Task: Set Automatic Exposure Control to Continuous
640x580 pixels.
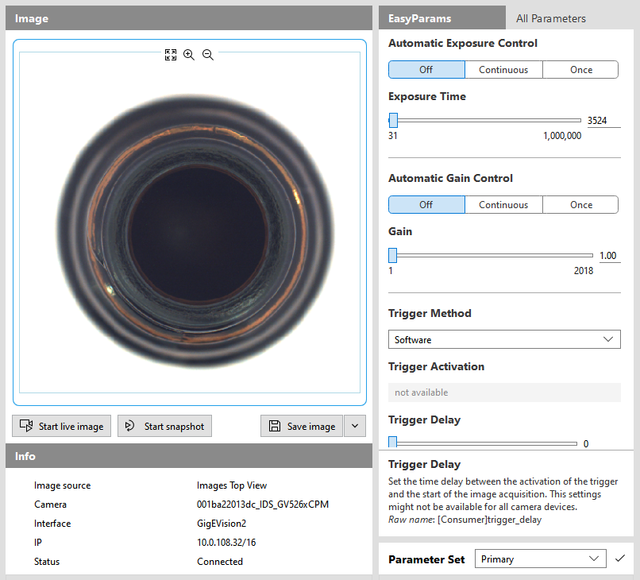Action: click(x=503, y=70)
